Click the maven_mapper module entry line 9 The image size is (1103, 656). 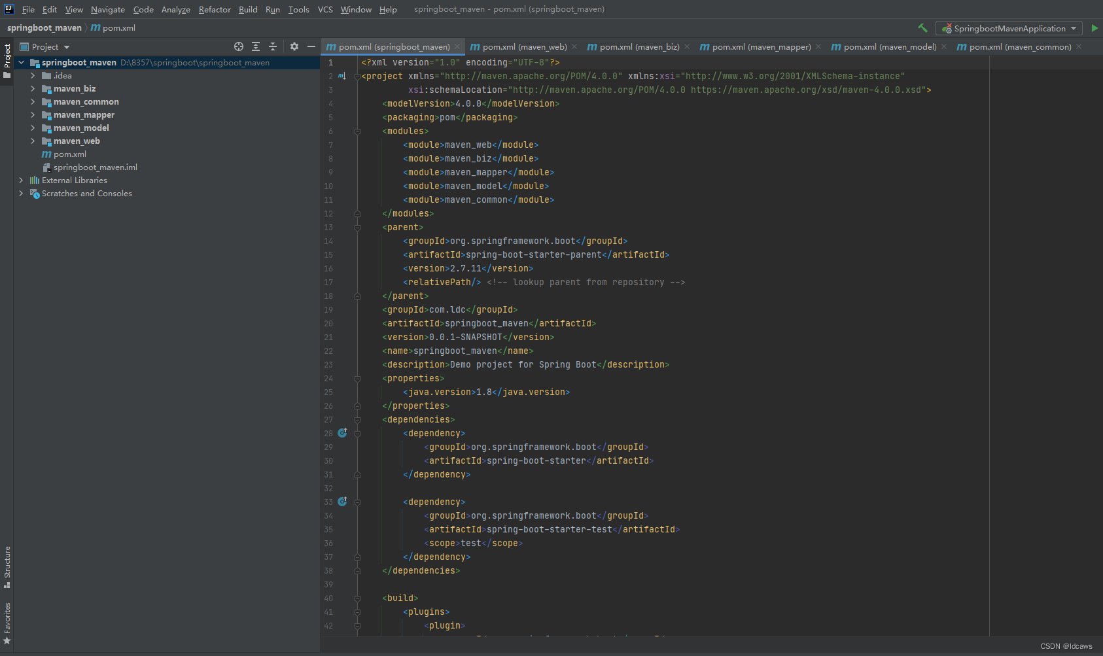479,173
